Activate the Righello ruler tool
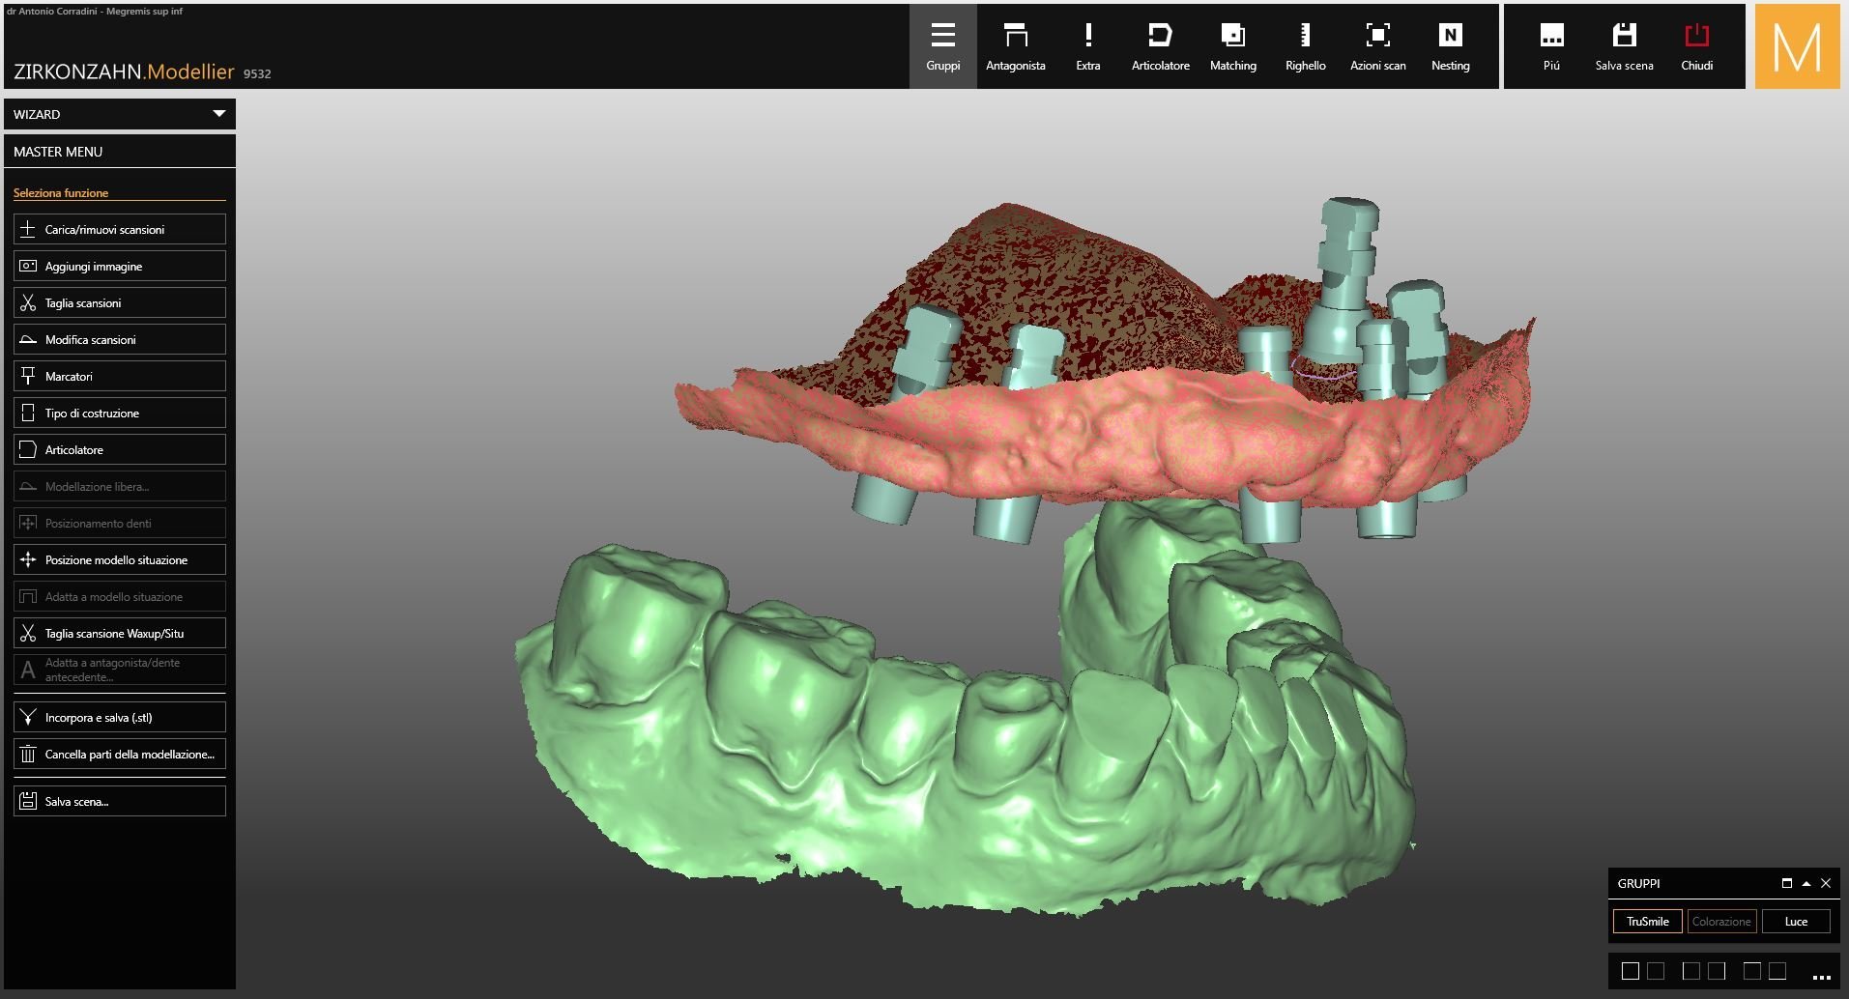Image resolution: width=1849 pixels, height=999 pixels. point(1305,46)
